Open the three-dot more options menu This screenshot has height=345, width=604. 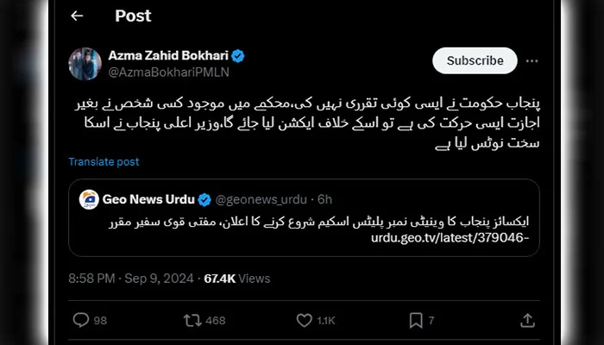pyautogui.click(x=532, y=61)
